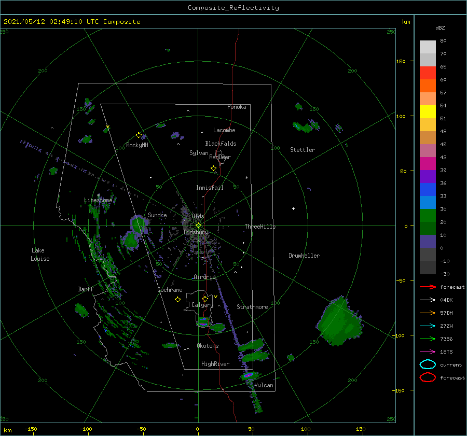Click 150 tick on right km axis
The image size is (467, 436).
coord(401,61)
